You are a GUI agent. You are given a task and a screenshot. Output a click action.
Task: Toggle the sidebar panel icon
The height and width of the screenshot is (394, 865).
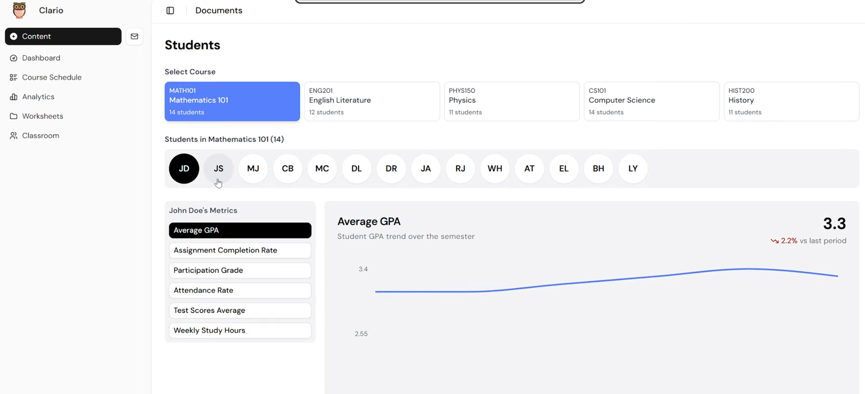(170, 11)
